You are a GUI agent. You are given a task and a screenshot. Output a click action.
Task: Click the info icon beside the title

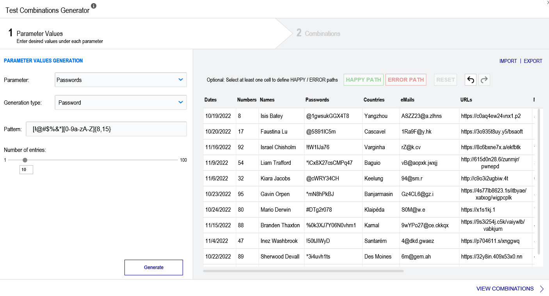94,6
